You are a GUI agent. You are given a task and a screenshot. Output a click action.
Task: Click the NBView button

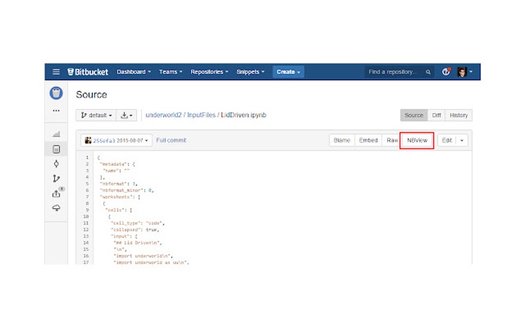tap(417, 140)
